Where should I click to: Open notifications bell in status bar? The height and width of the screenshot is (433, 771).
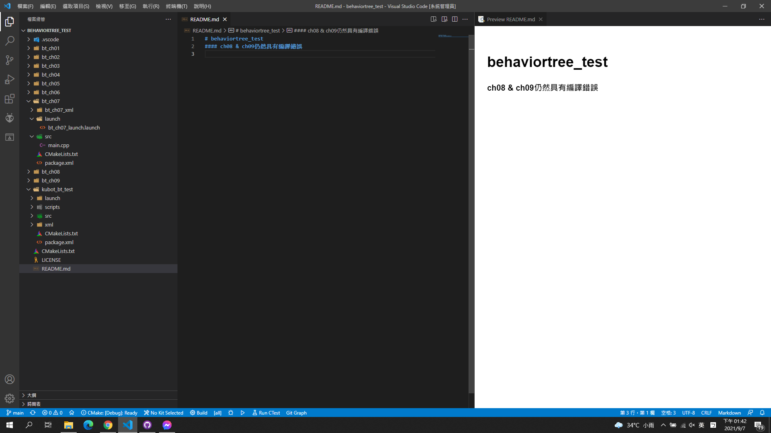762,413
